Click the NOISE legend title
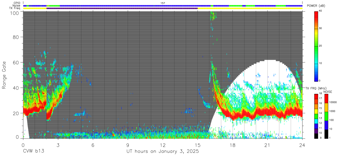 point(328,92)
